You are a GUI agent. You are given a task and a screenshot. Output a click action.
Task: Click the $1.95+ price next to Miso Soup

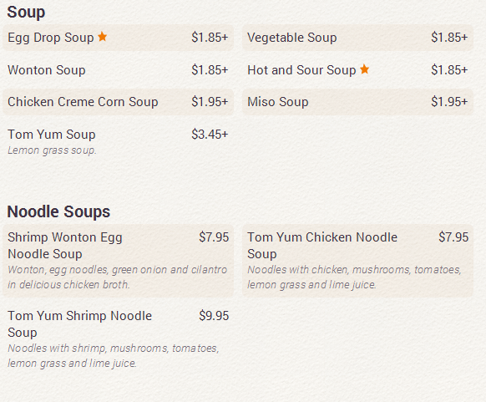click(x=449, y=102)
